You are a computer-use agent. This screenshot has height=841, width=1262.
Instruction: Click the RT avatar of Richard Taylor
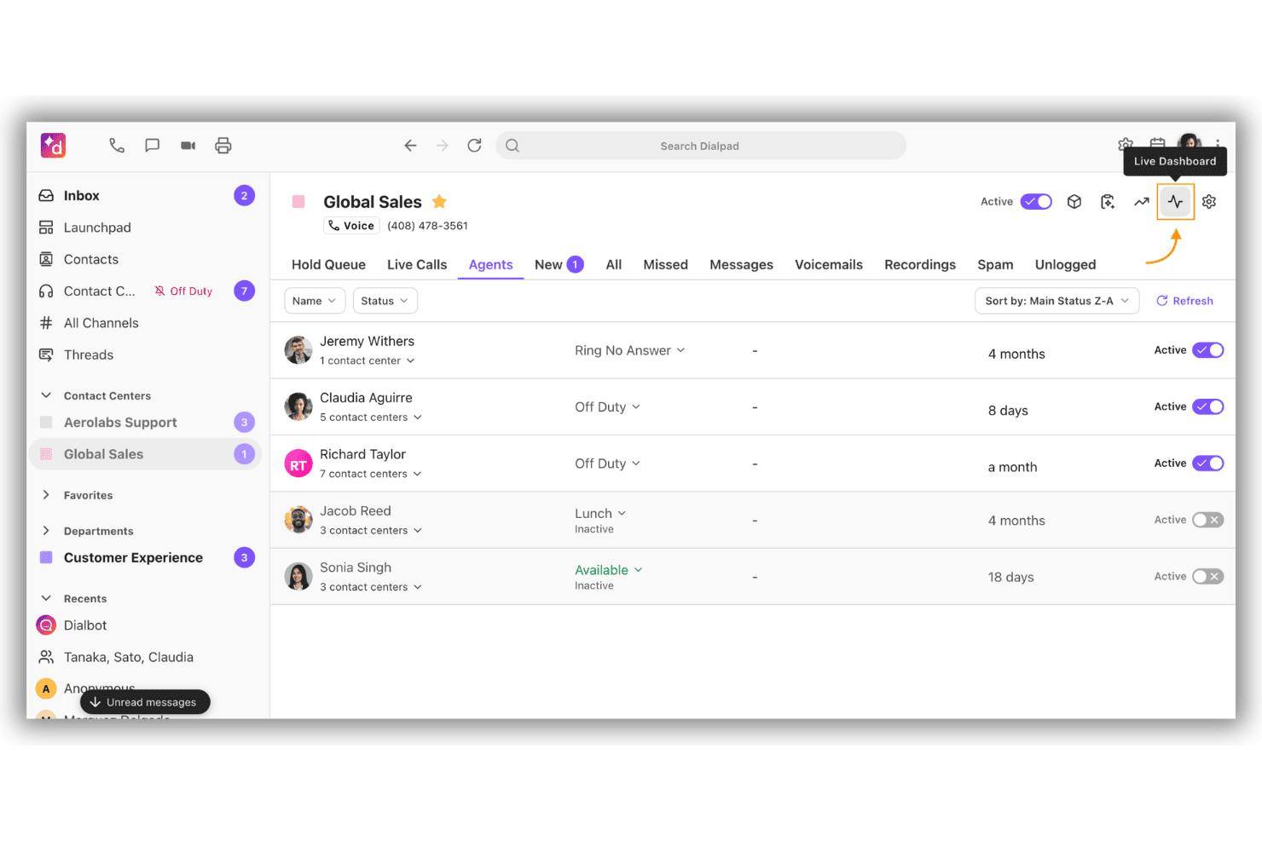(298, 464)
